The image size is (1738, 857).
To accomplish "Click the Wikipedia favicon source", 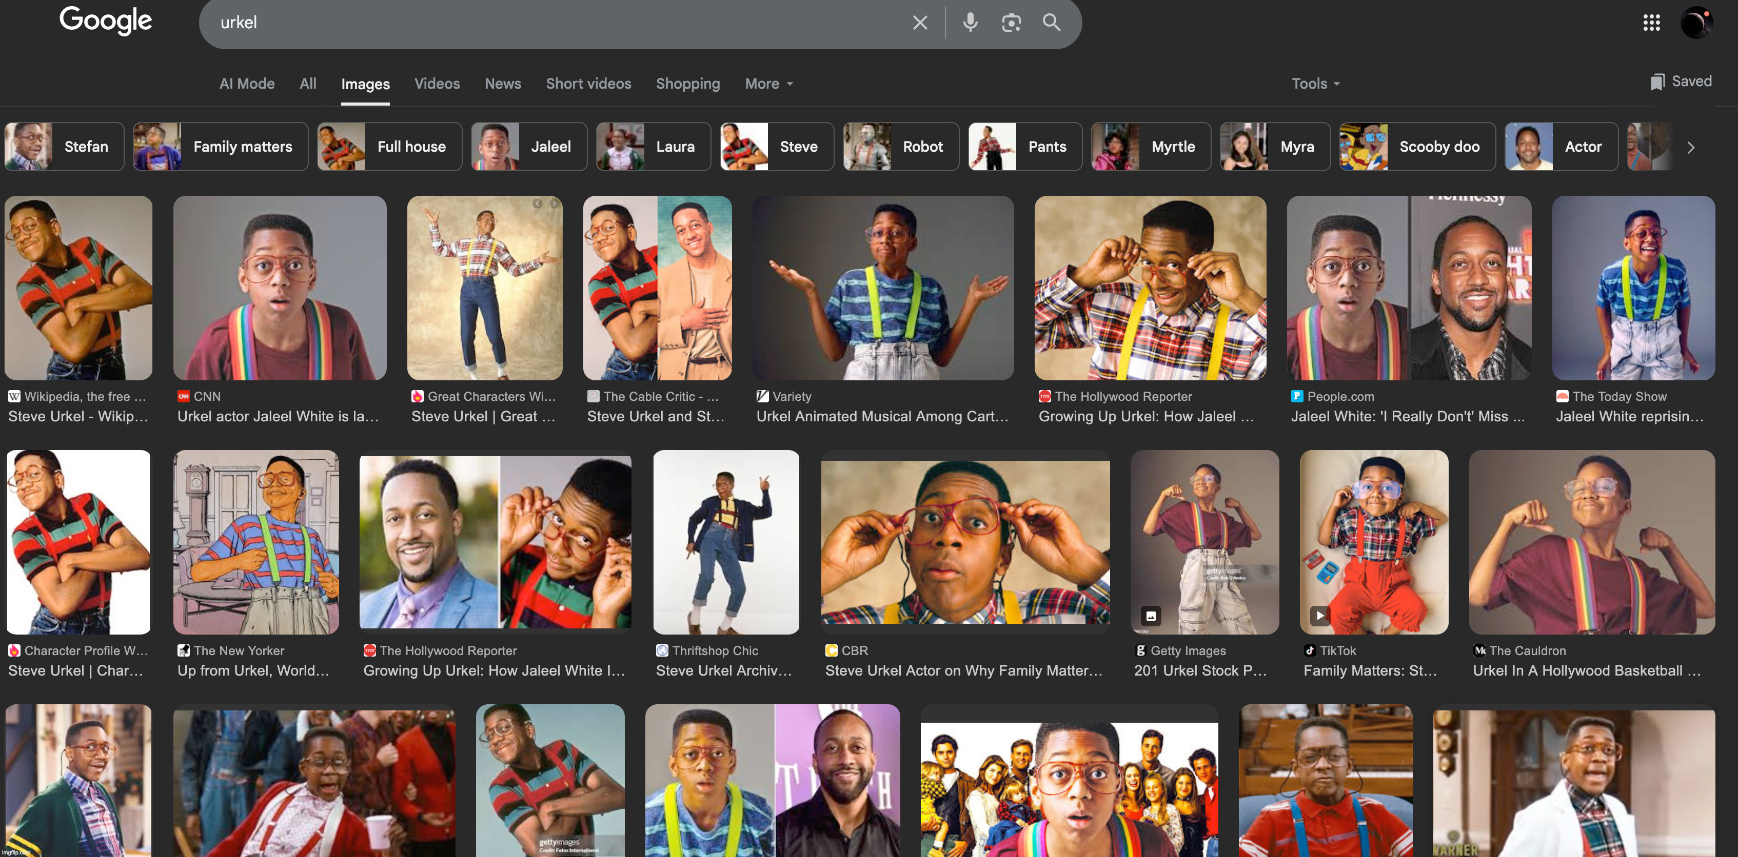I will 14,397.
